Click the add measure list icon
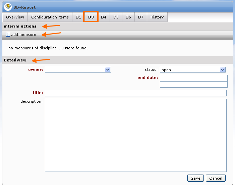Screen dimensions: 235x187 (8, 35)
